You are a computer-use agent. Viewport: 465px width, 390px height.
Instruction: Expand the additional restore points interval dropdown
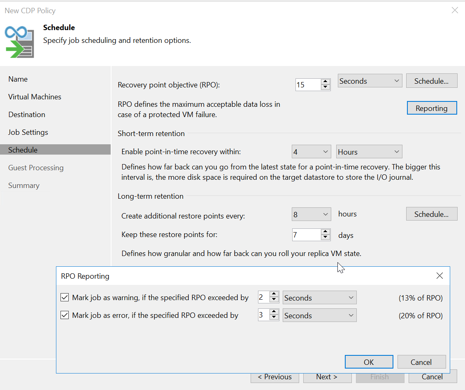[311, 214]
